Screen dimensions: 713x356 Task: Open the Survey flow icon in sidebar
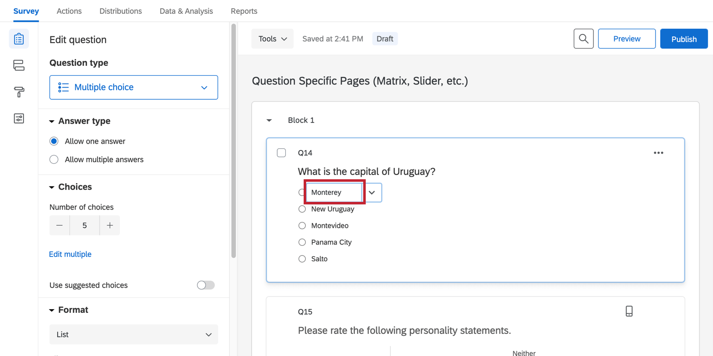[x=19, y=65]
